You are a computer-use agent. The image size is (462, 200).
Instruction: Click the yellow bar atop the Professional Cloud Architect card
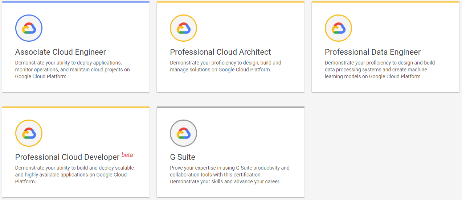230,2
